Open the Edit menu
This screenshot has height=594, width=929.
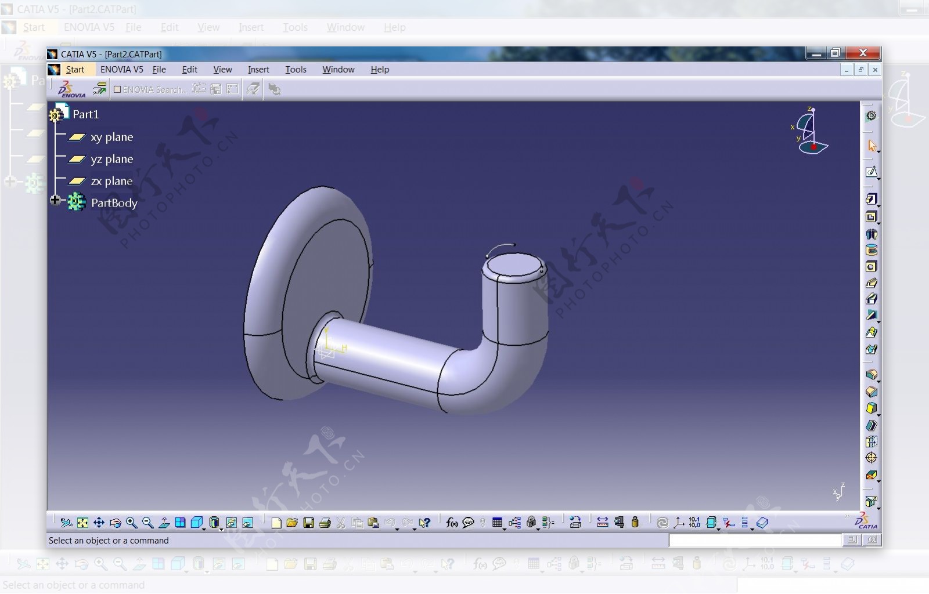189,70
